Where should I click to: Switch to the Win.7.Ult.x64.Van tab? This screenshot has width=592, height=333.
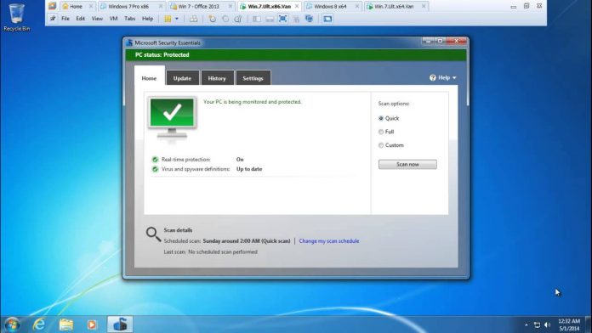[396, 7]
